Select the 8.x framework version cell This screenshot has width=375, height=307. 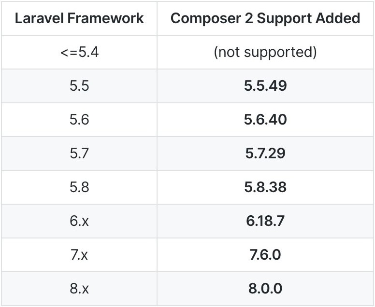click(79, 289)
